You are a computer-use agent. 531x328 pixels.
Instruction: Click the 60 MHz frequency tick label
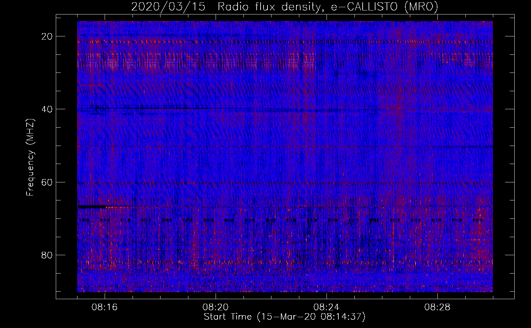pos(47,182)
